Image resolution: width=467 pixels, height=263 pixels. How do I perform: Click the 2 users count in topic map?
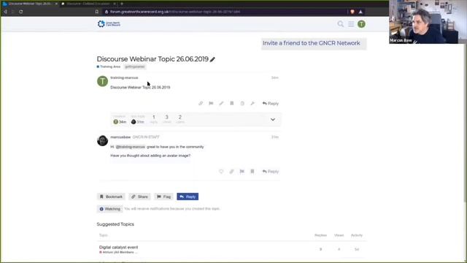[x=180, y=119]
